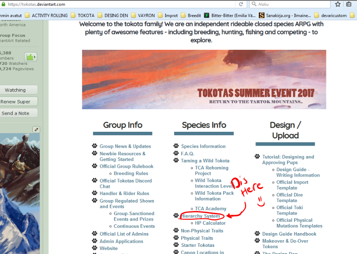
Task: Click the search magnifier icon
Action: (x=254, y=4)
